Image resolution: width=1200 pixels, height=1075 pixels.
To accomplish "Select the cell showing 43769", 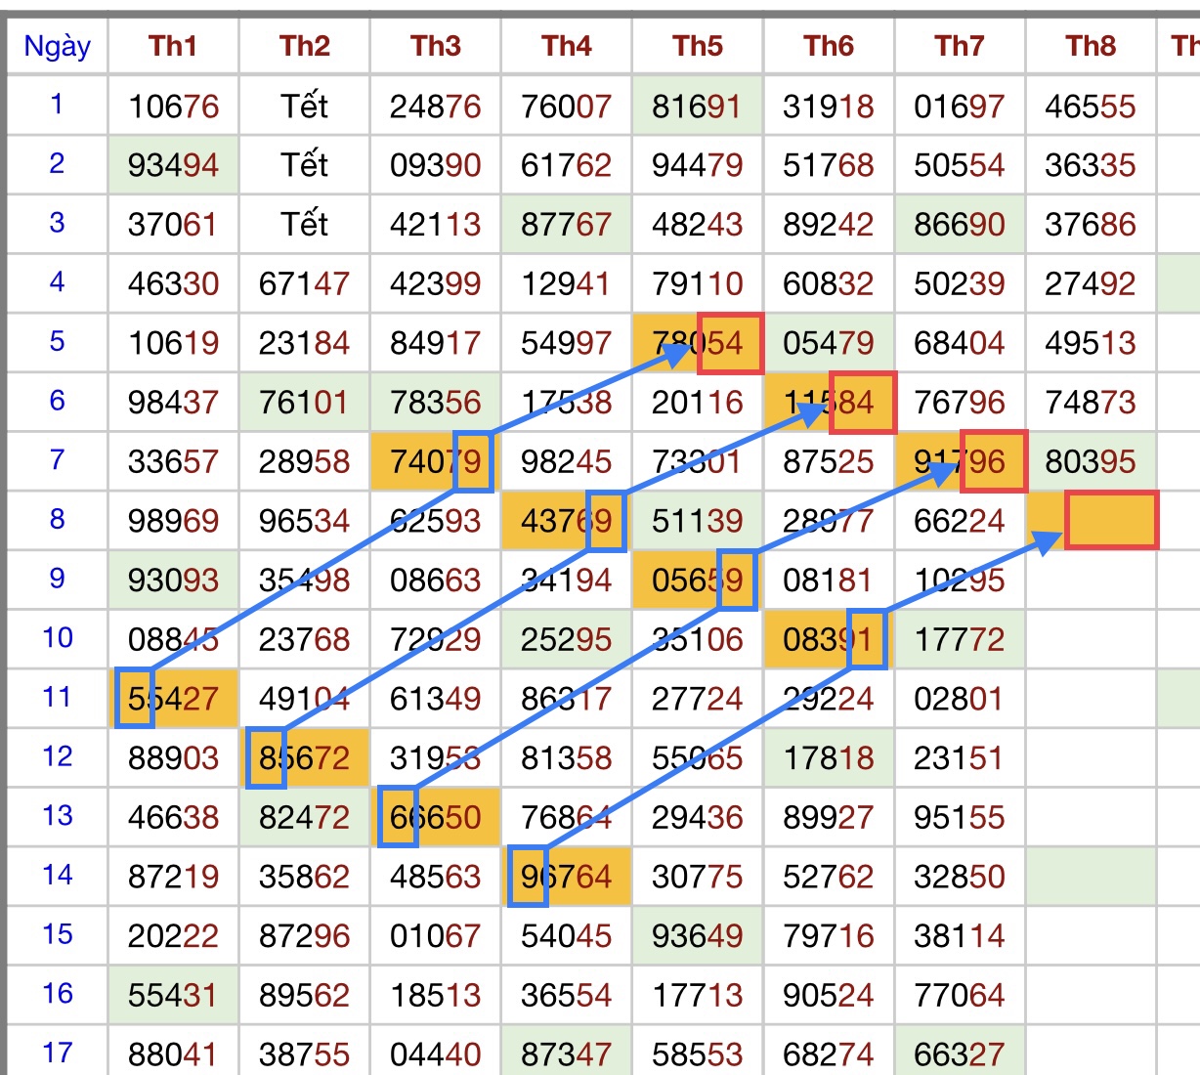I will tap(567, 521).
